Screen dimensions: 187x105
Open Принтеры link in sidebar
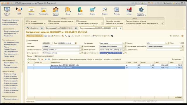pyautogui.click(x=7, y=65)
